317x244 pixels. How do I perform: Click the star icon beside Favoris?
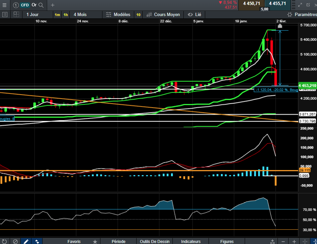pyautogui.click(x=95, y=241)
